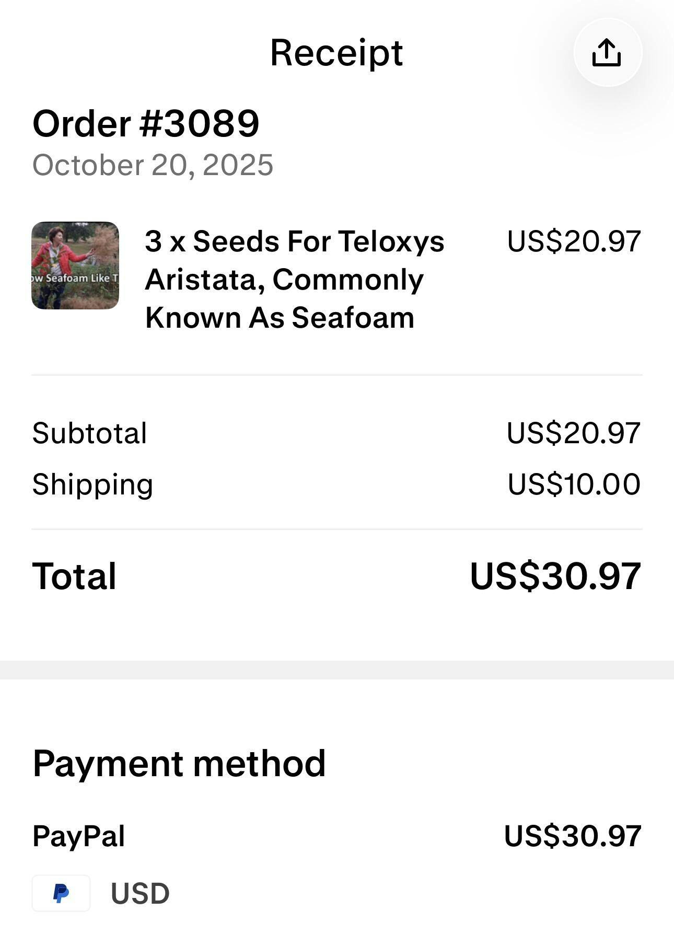This screenshot has width=674, height=945.
Task: Click the PayPal charged amount US$30.97
Action: [573, 835]
